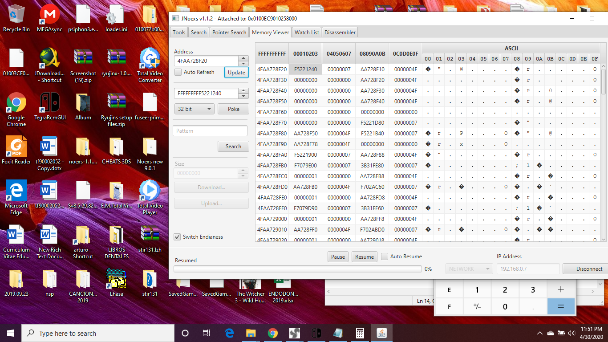The width and height of the screenshot is (608, 342).
Task: Launch the Total Video Player shortcut
Action: click(x=150, y=198)
